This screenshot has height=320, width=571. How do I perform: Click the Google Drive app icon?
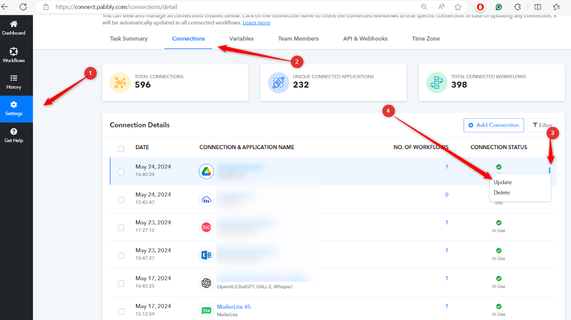coord(206,171)
